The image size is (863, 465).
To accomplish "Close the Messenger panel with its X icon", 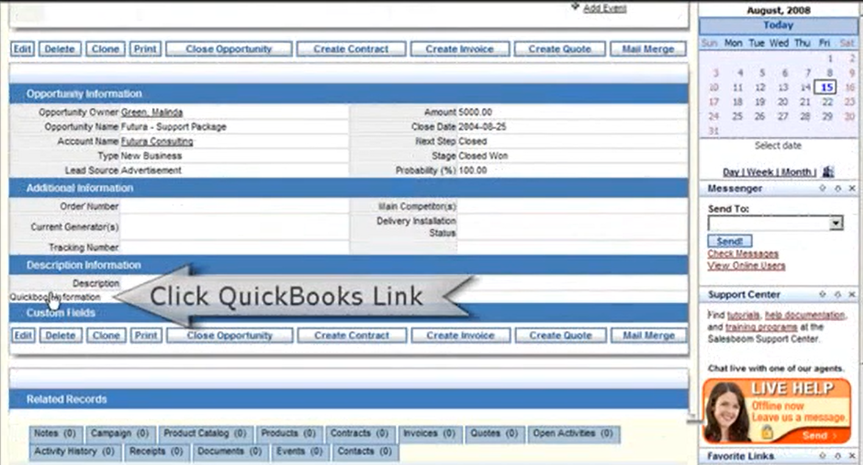I will 852,188.
